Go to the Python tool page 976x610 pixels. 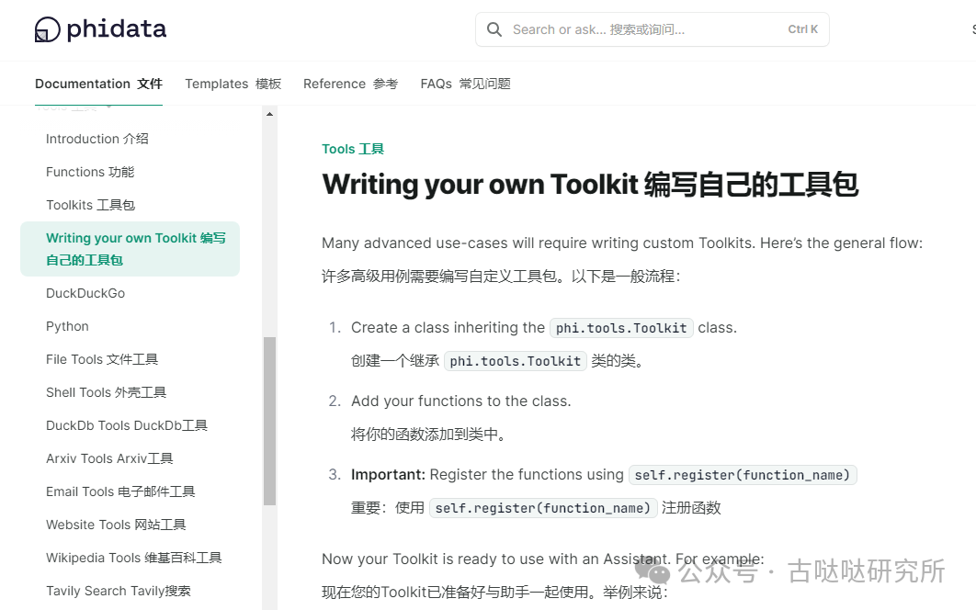(x=67, y=326)
